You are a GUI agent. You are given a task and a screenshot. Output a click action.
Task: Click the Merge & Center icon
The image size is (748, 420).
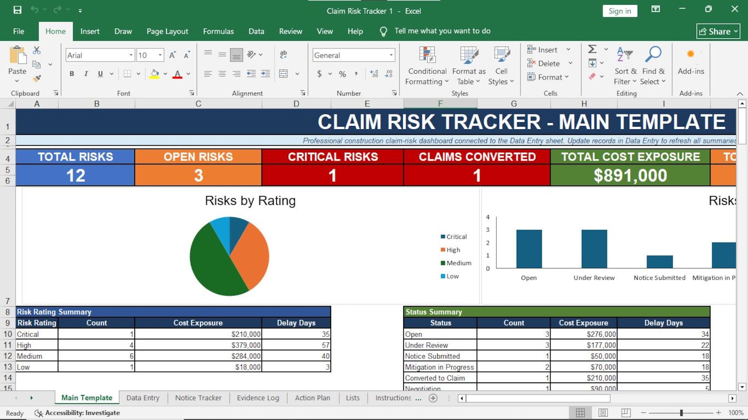(x=284, y=74)
